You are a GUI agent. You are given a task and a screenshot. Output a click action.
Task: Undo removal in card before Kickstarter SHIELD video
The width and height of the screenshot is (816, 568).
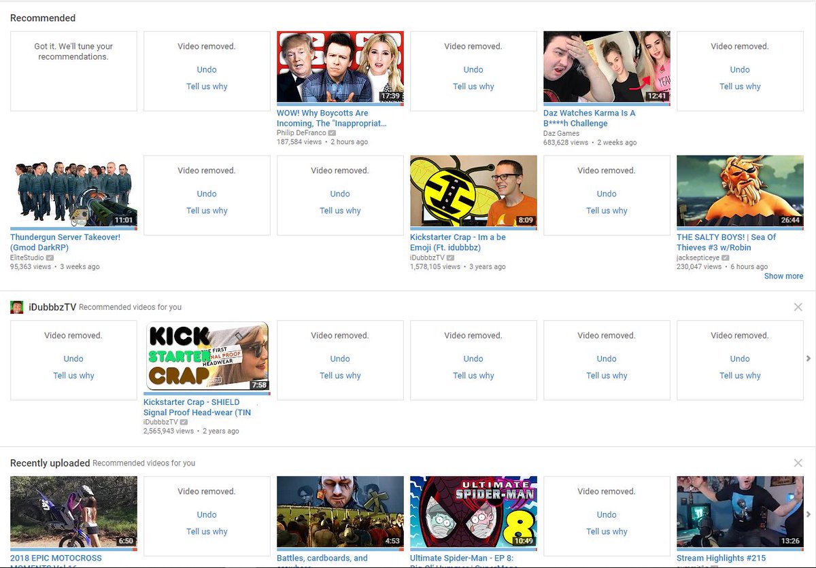73,359
